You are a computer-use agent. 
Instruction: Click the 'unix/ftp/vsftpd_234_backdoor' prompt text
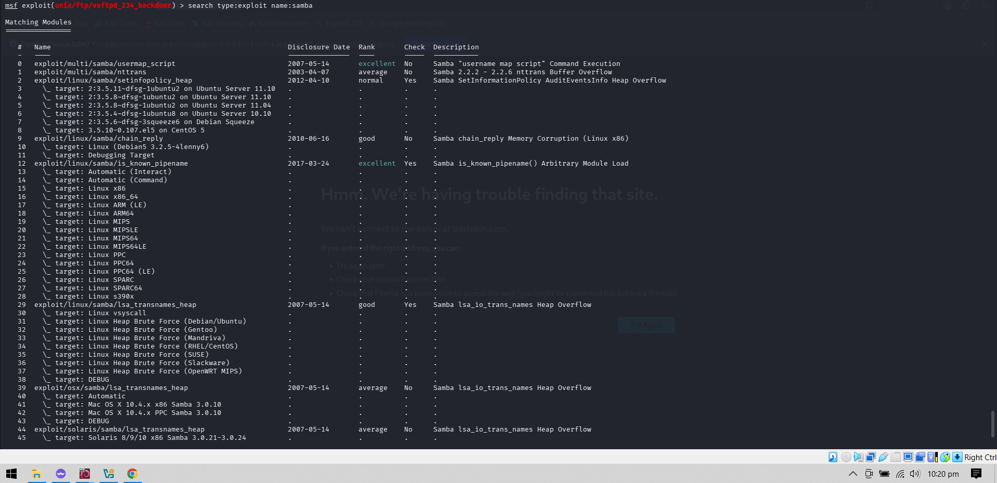[113, 6]
